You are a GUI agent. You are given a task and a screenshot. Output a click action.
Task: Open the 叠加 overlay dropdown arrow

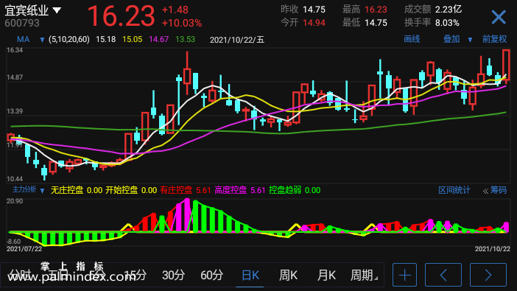[x=470, y=40]
